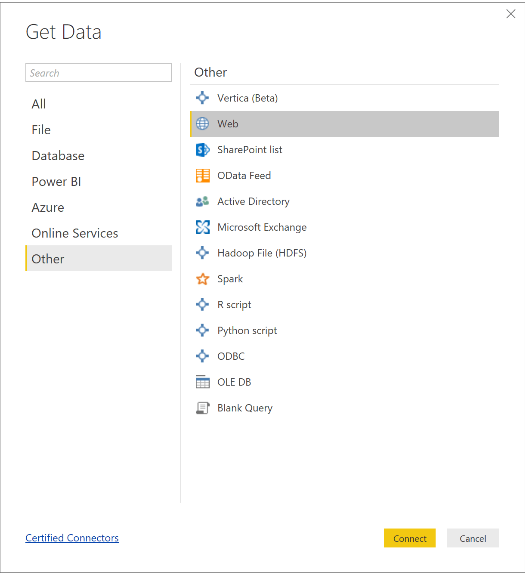Select the All connectors category
Screen dimensions: 526x575
[38, 104]
